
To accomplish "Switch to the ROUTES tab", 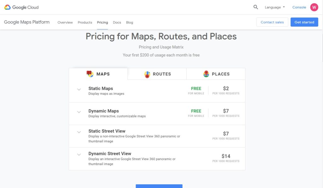I will tap(157, 74).
